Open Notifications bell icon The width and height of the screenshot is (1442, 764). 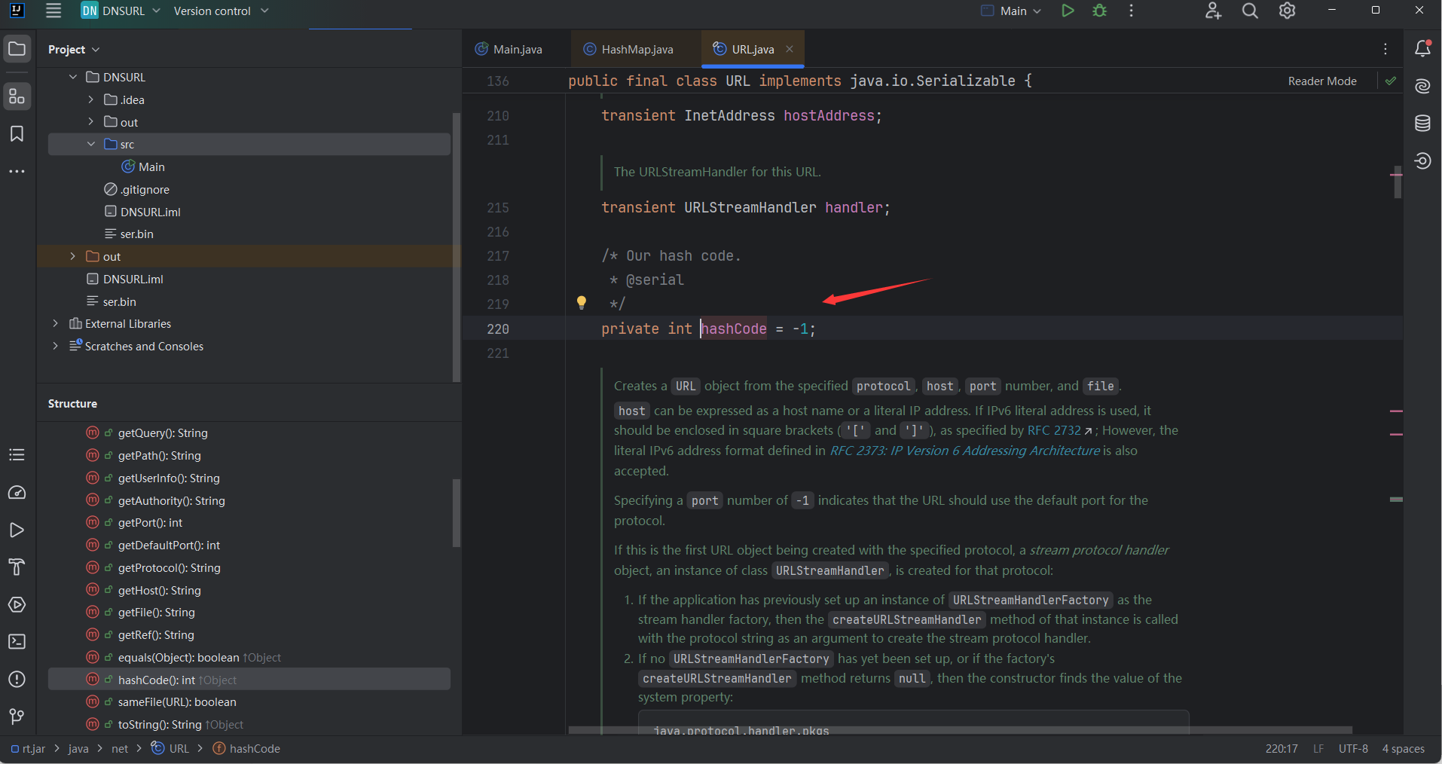(1422, 49)
